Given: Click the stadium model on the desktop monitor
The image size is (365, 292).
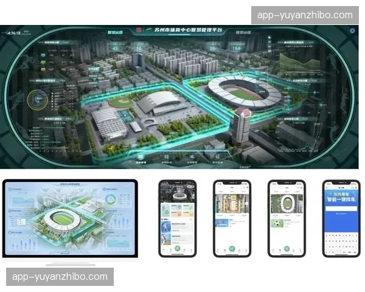Looking at the screenshot, I should tap(63, 218).
